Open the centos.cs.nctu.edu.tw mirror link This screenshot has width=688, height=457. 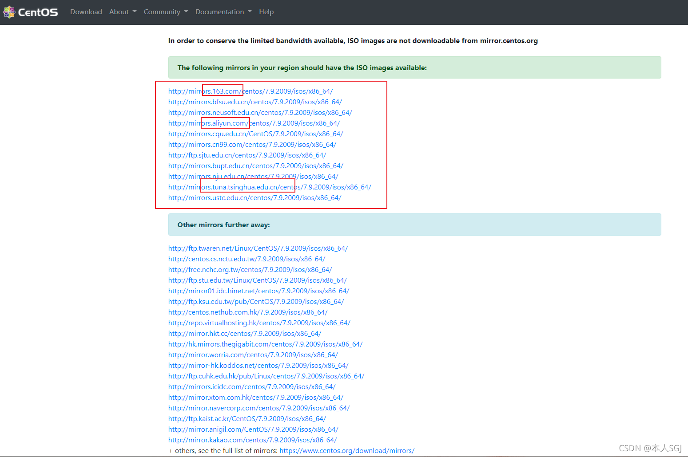[x=247, y=259]
